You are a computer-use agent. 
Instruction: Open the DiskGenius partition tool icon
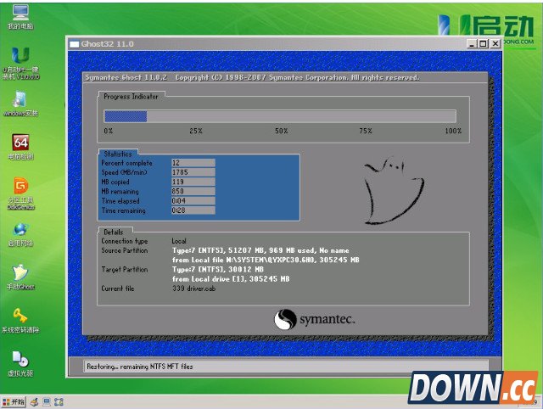[20, 188]
